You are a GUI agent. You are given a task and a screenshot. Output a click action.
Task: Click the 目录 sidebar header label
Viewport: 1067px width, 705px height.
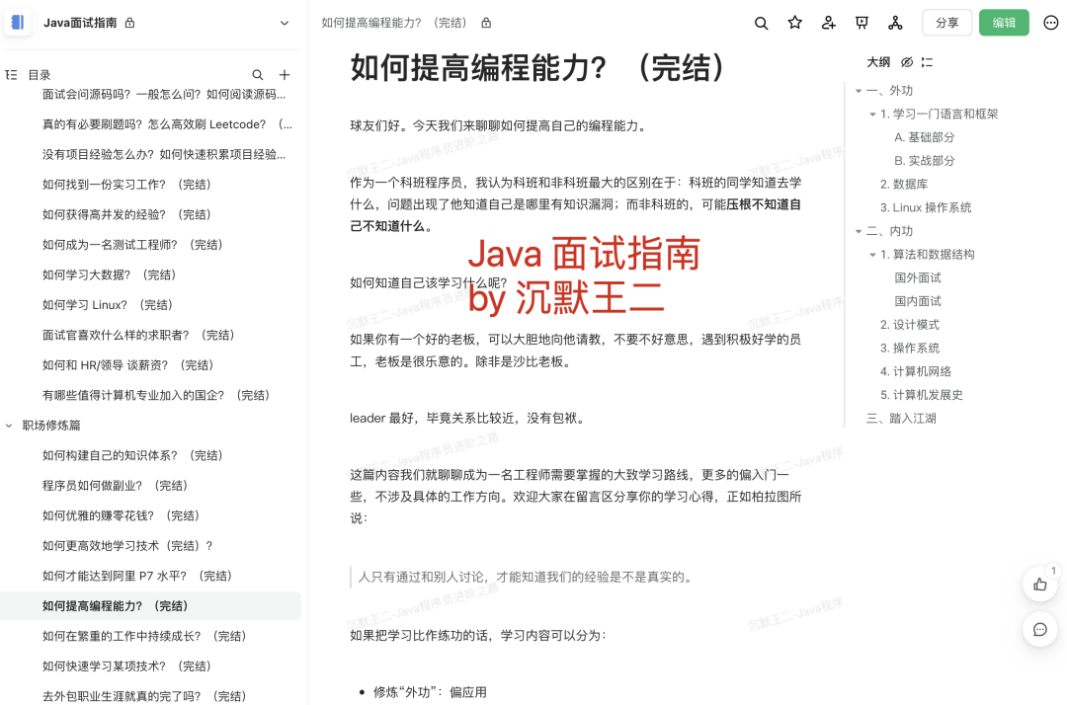coord(39,75)
